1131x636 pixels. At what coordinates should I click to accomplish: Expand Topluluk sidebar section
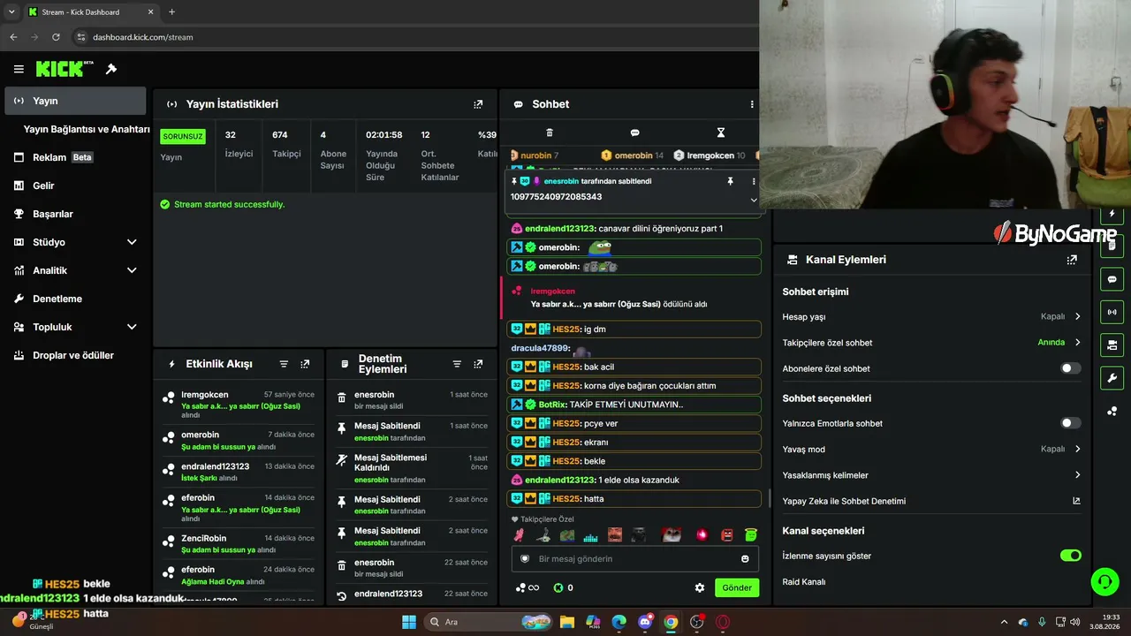(x=132, y=327)
